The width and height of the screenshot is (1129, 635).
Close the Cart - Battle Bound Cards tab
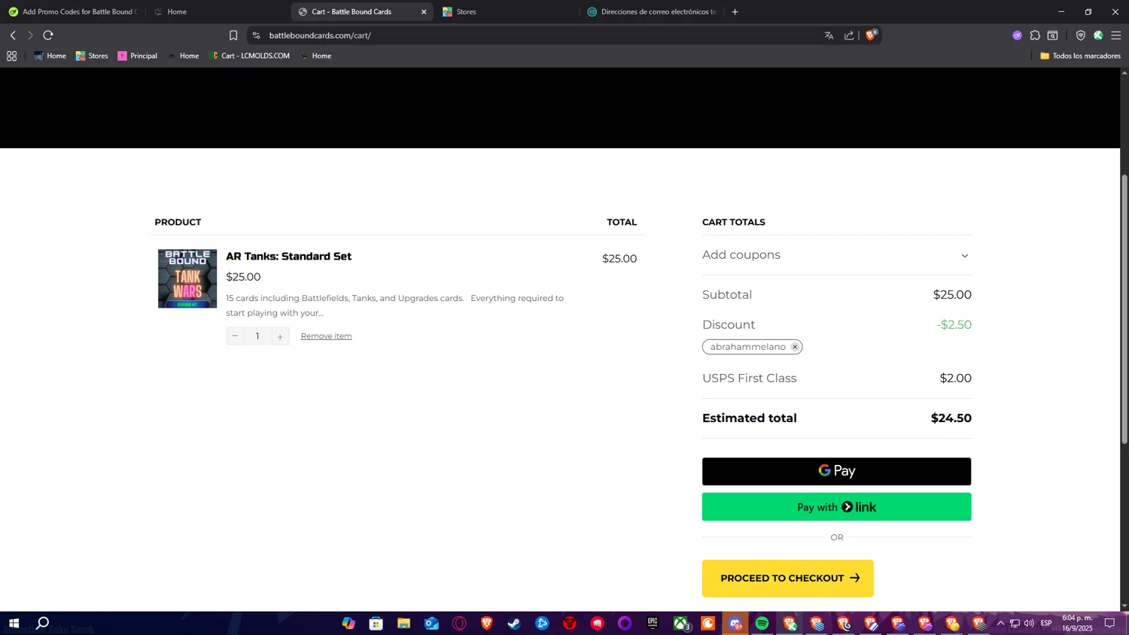[x=424, y=12]
